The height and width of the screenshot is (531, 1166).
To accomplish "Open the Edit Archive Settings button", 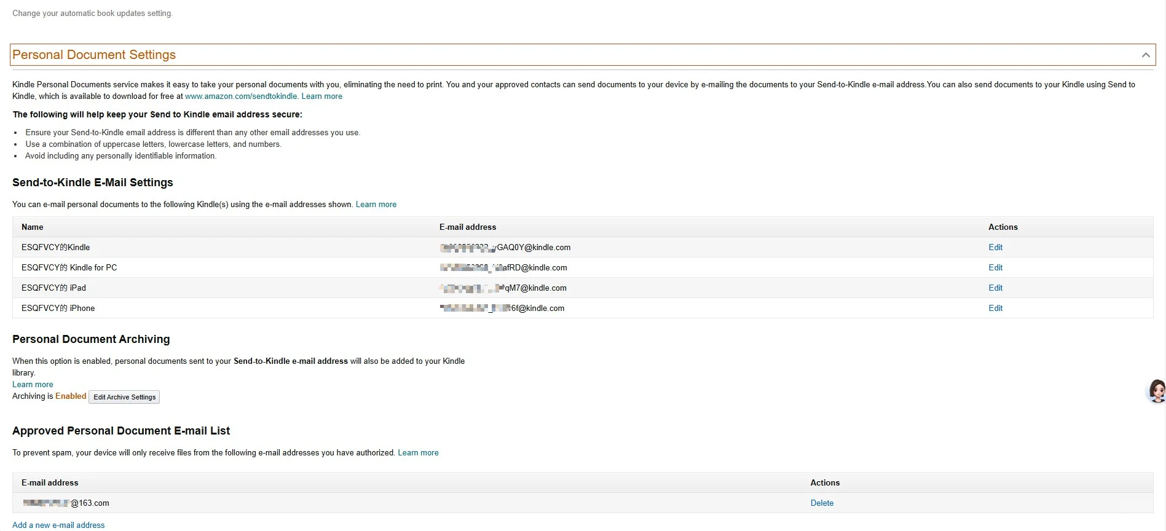I will [x=124, y=397].
